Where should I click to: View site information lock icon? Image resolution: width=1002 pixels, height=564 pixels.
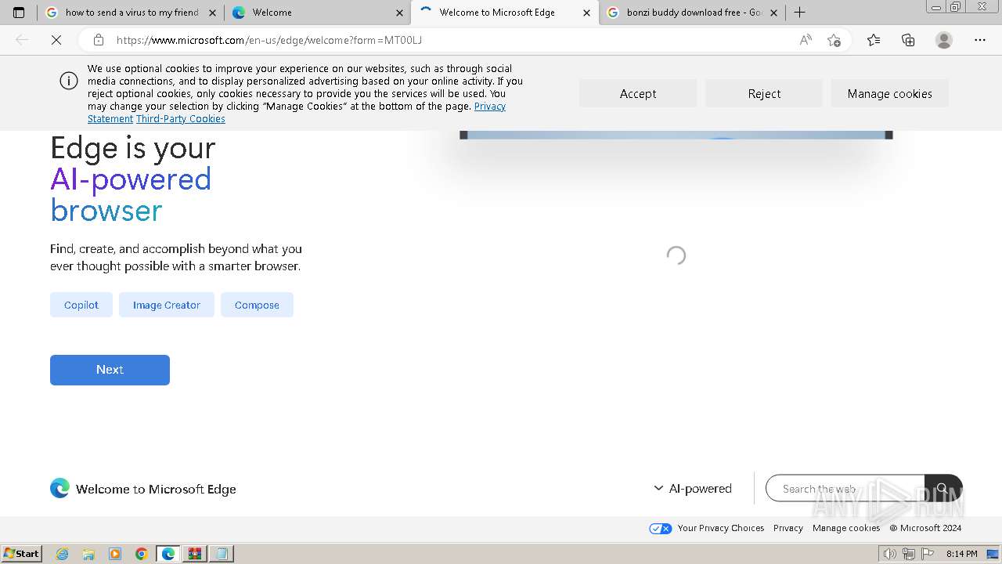click(99, 40)
